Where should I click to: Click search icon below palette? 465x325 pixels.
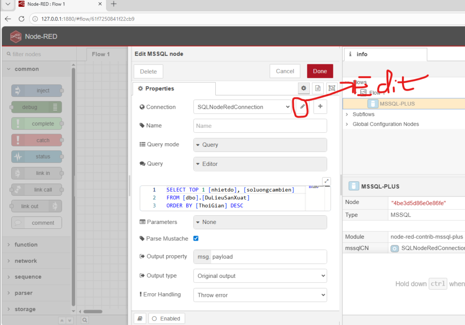[84, 320]
